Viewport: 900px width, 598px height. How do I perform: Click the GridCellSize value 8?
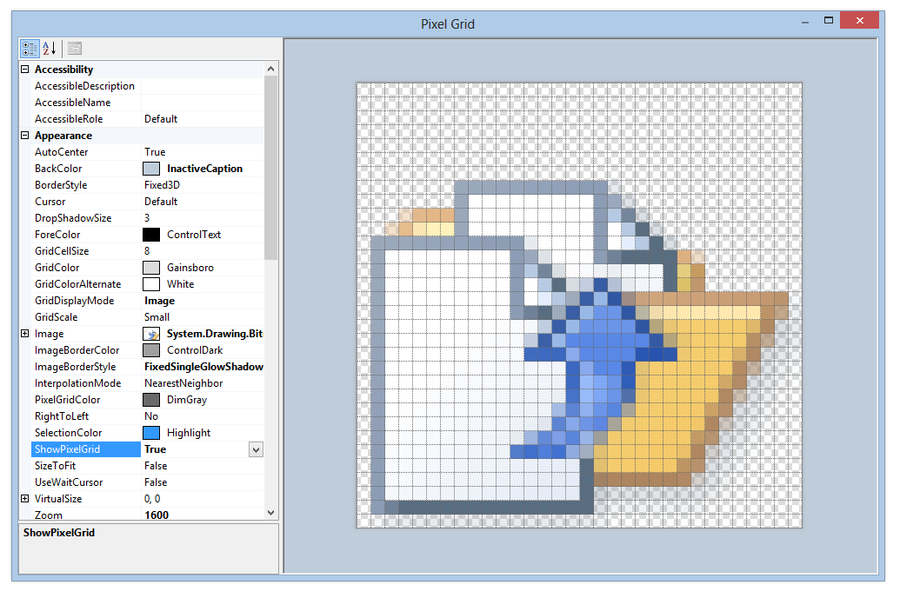pyautogui.click(x=147, y=251)
